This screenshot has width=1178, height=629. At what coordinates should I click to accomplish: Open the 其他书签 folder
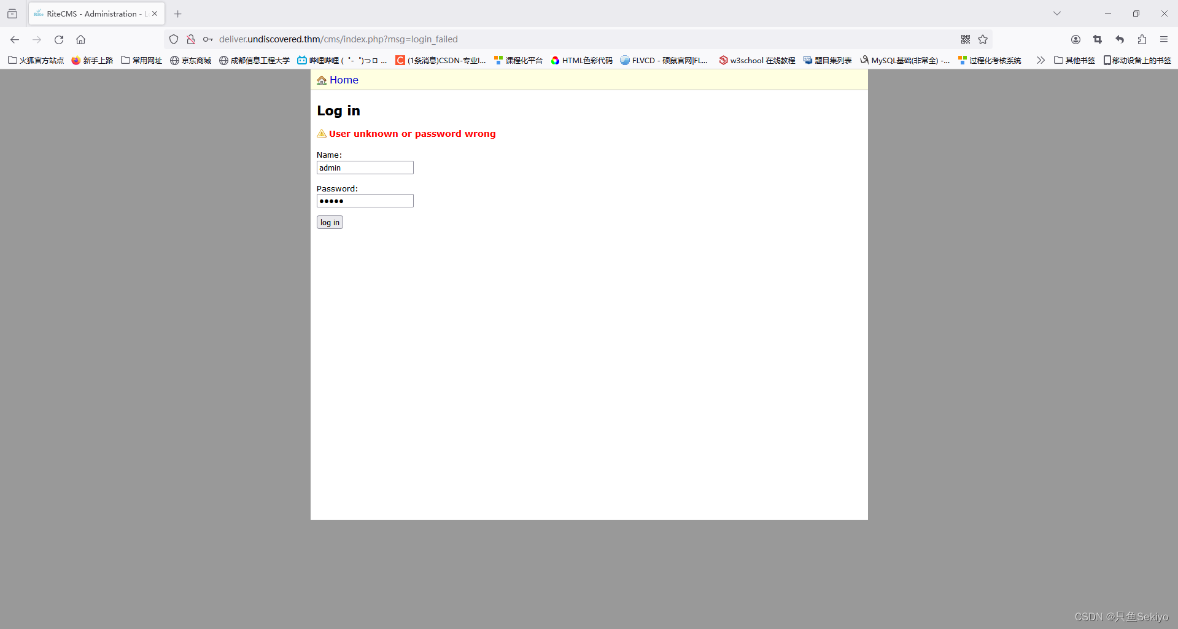[1075, 60]
